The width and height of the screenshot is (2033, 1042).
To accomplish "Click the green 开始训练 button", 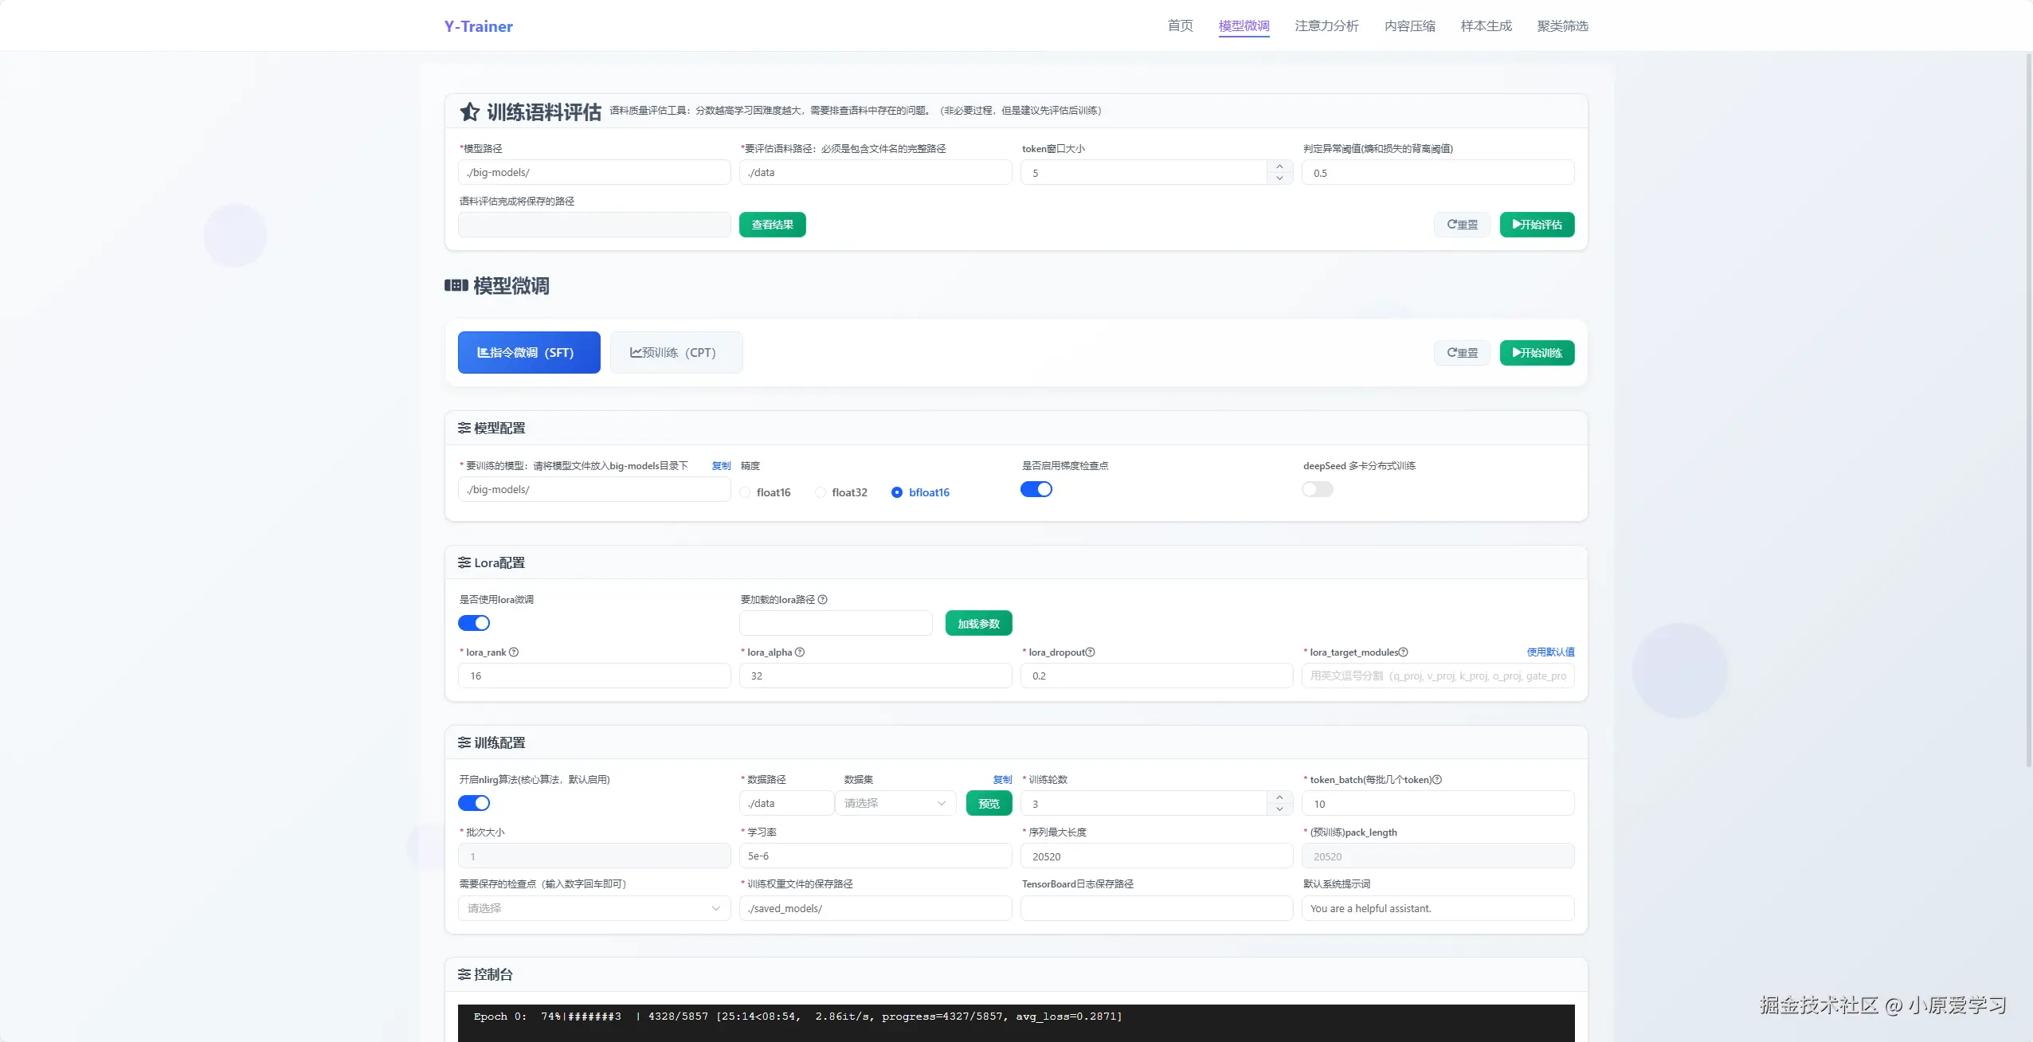I will (1537, 353).
